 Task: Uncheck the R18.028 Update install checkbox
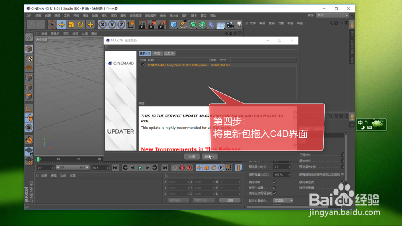point(143,65)
